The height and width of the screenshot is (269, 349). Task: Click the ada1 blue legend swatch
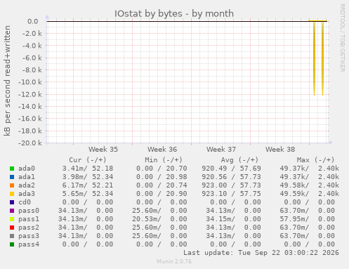(x=12, y=177)
